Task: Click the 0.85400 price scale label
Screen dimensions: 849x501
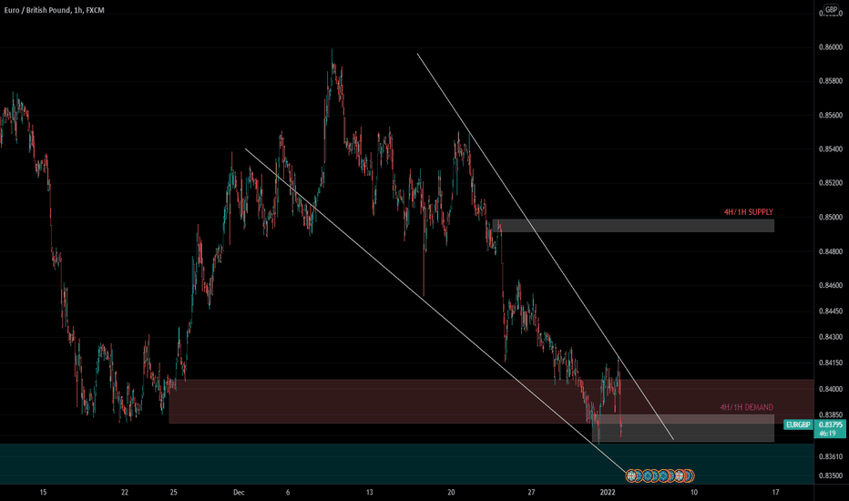Action: coord(831,149)
